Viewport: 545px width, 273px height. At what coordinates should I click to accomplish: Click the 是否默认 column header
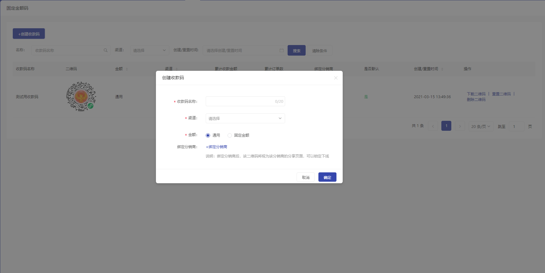tap(372, 69)
